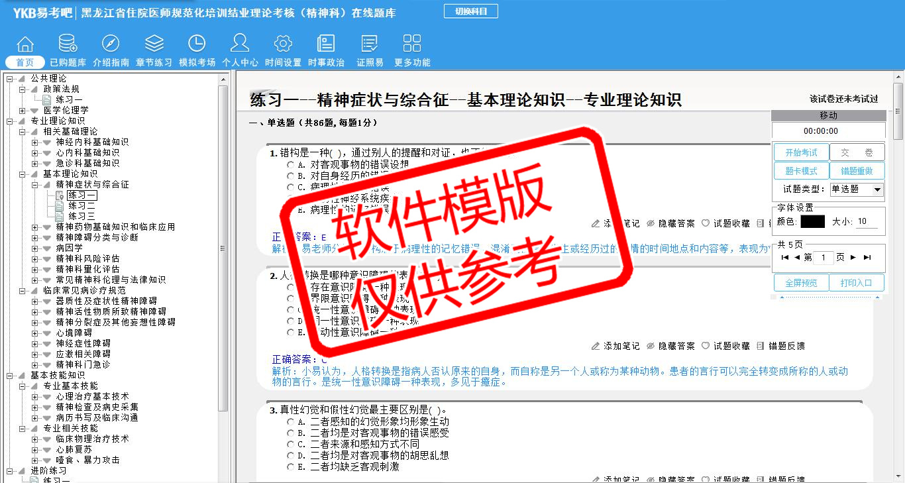The width and height of the screenshot is (905, 483).
Task: Open the 证照易 document icon
Action: (370, 44)
